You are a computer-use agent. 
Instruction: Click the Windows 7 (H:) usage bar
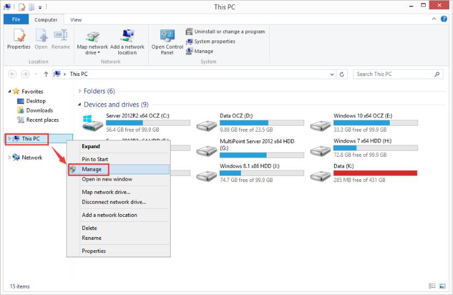pyautogui.click(x=376, y=148)
